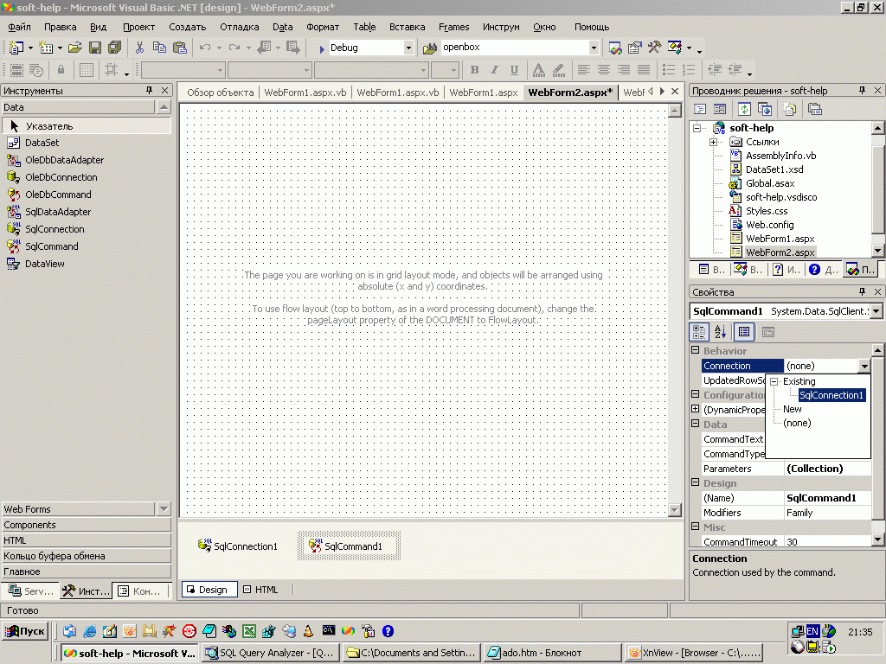Click SqlConnection1 component in the tray
This screenshot has width=886, height=664.
238,546
